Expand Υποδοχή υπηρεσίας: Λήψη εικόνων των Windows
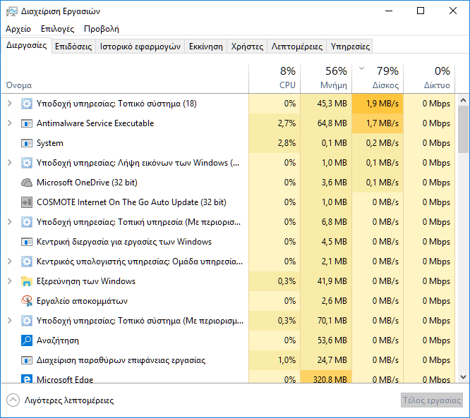This screenshot has width=470, height=418. [x=10, y=163]
